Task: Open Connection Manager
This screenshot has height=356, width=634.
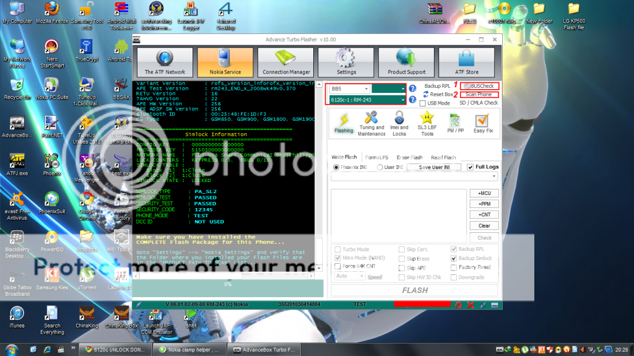Action: point(286,62)
